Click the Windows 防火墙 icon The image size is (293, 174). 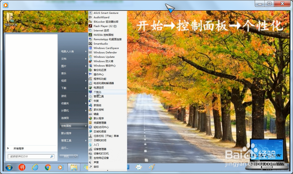coord(90,61)
